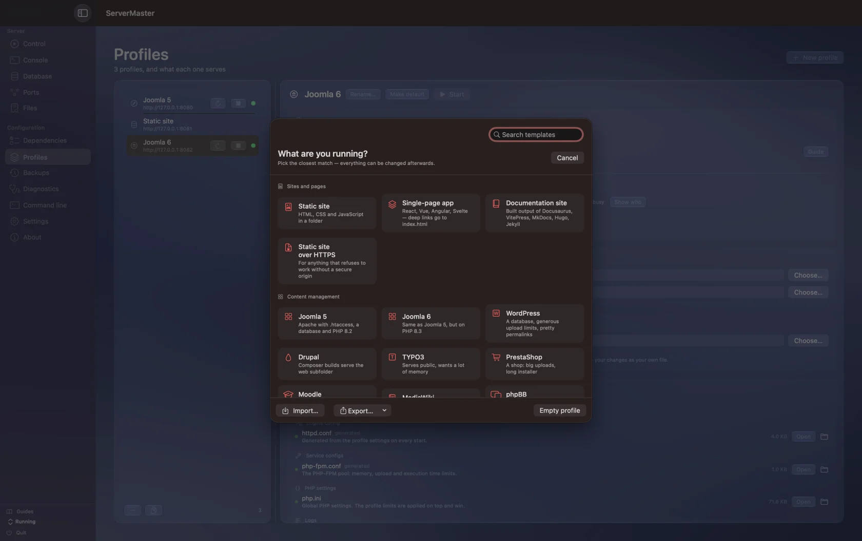This screenshot has width=862, height=541.
Task: Click the Guide button in background
Action: pos(815,152)
